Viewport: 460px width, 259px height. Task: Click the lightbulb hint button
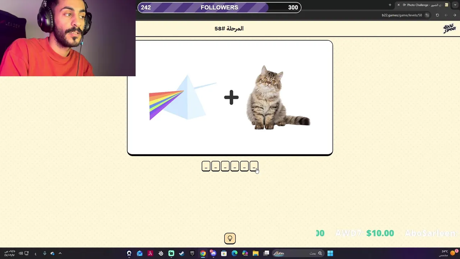pyautogui.click(x=230, y=238)
